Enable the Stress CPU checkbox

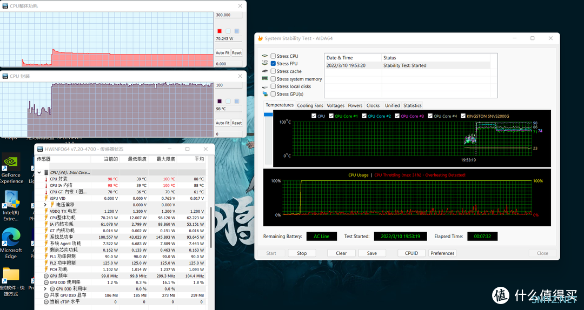pos(273,56)
